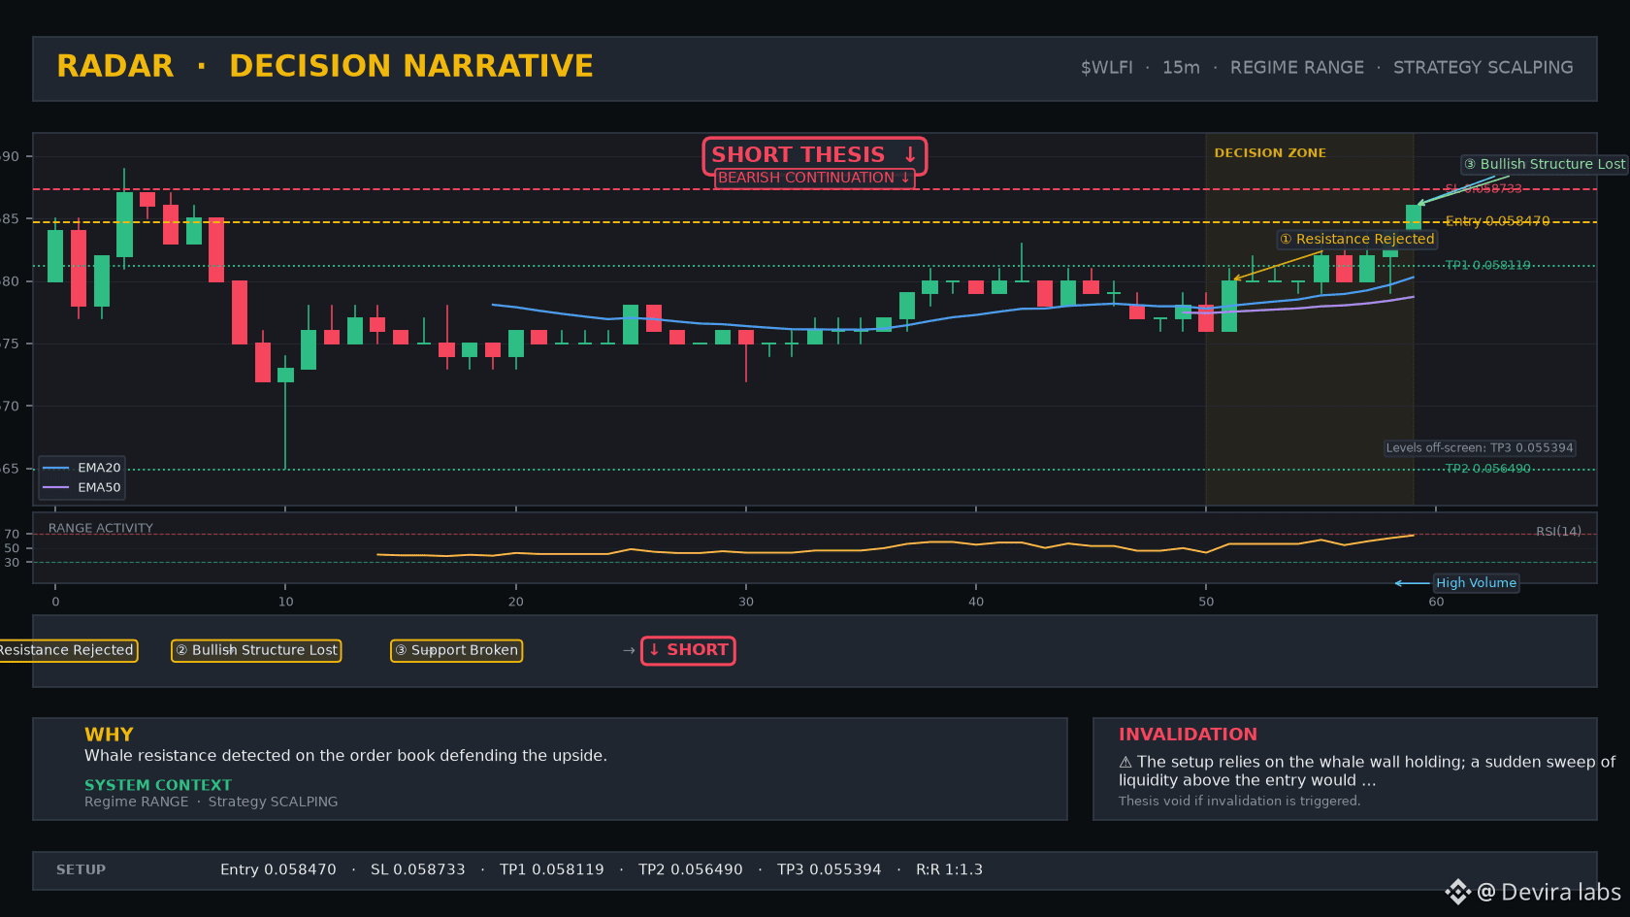Click the Bullish Structure Lost chart annotation
This screenshot has width=1630, height=917.
click(1545, 164)
